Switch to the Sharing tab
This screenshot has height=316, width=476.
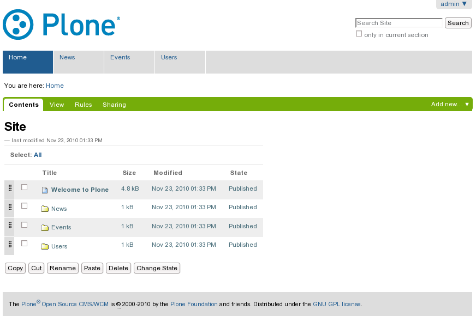coord(114,105)
